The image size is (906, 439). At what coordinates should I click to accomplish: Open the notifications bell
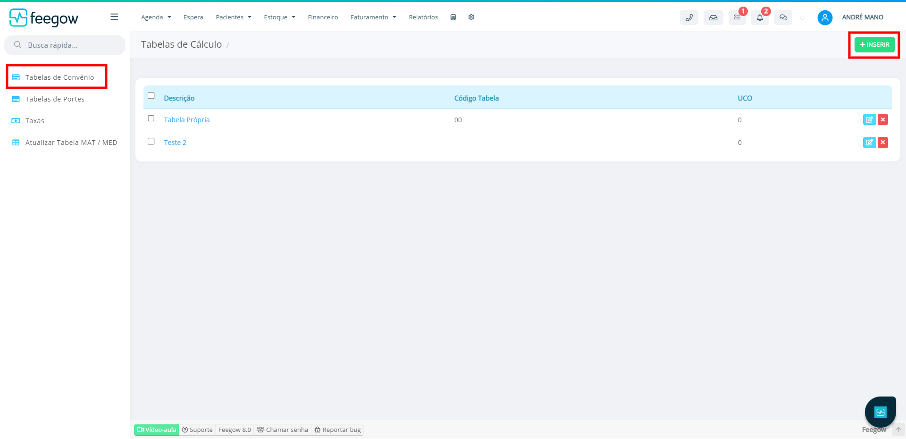coord(760,17)
